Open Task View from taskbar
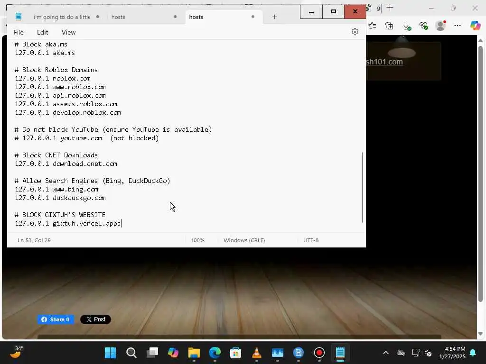Screen dimensions: 486x364 pyautogui.click(x=152, y=353)
